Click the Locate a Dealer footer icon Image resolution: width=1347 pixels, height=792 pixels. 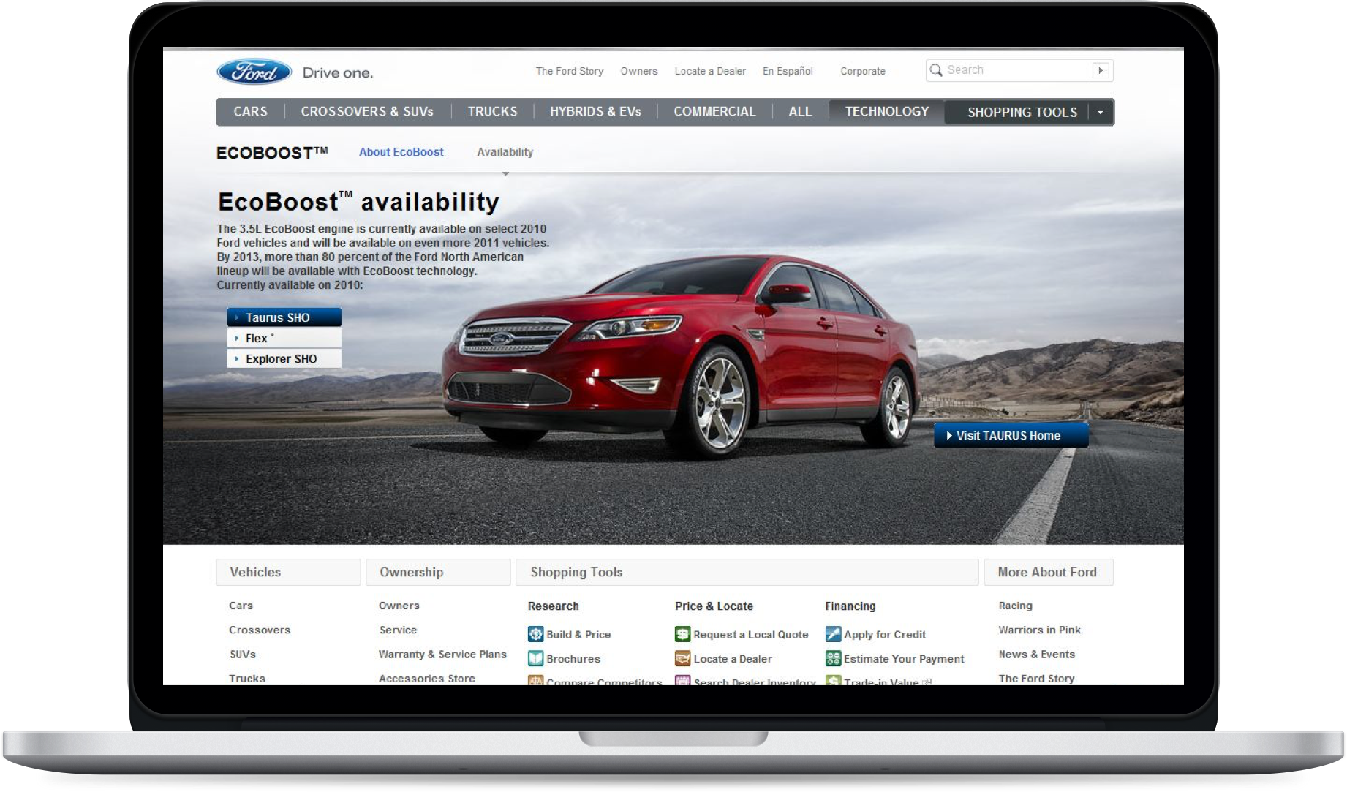click(x=682, y=658)
